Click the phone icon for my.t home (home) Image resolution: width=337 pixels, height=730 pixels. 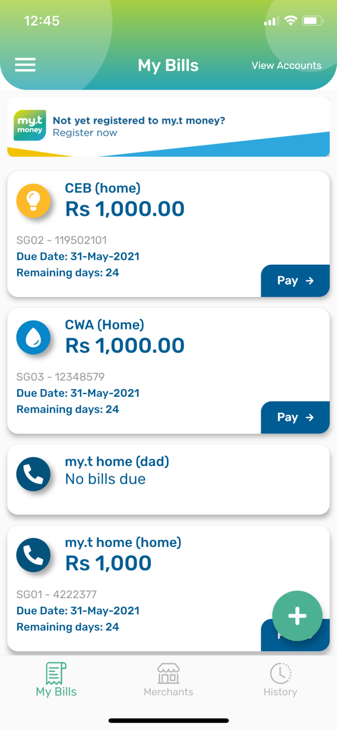34,555
